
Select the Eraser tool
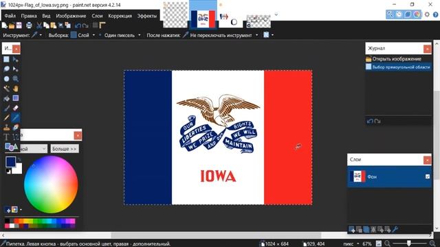point(15,108)
